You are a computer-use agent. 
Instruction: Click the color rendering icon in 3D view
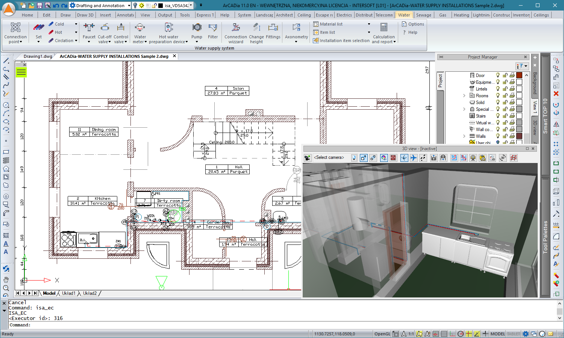tap(384, 158)
